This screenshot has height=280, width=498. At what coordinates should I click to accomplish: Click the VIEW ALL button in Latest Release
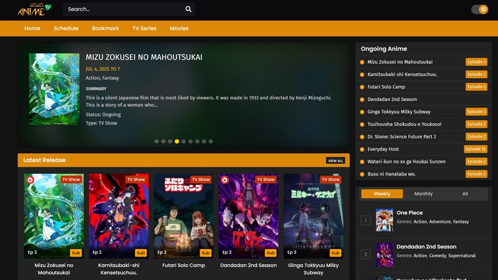(335, 160)
